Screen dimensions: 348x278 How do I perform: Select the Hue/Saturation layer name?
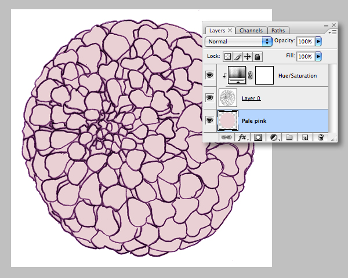click(x=298, y=76)
